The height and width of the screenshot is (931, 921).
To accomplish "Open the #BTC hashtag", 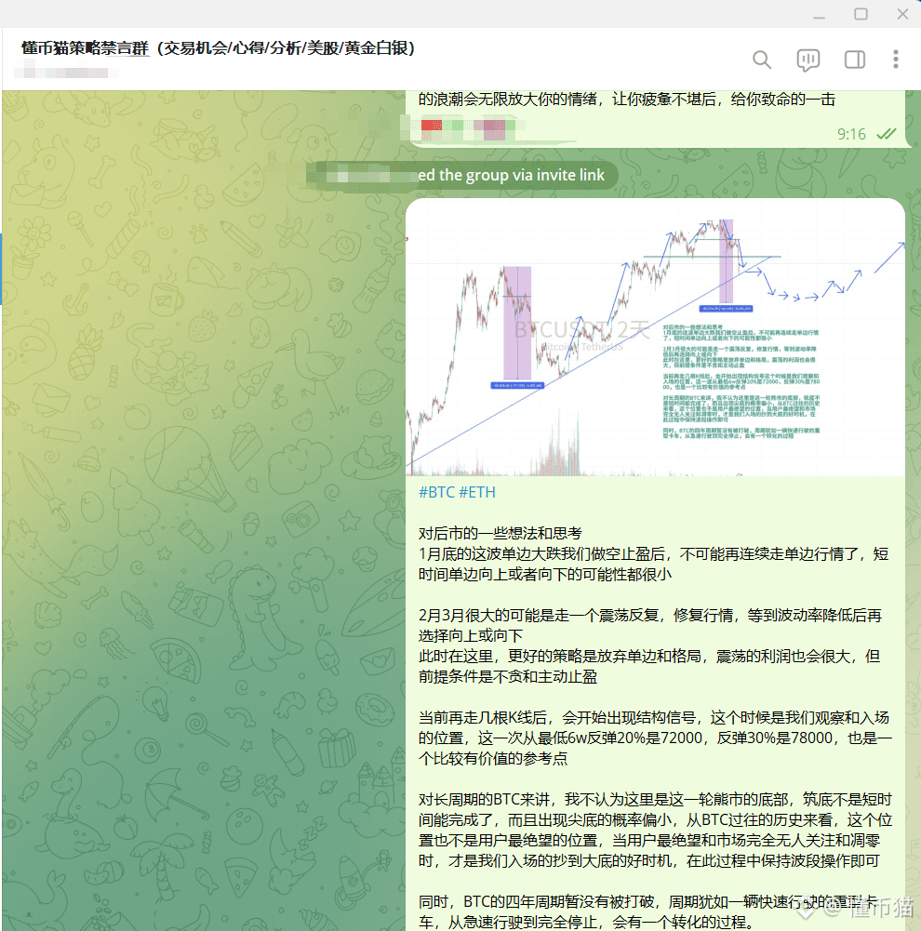I will 436,492.
